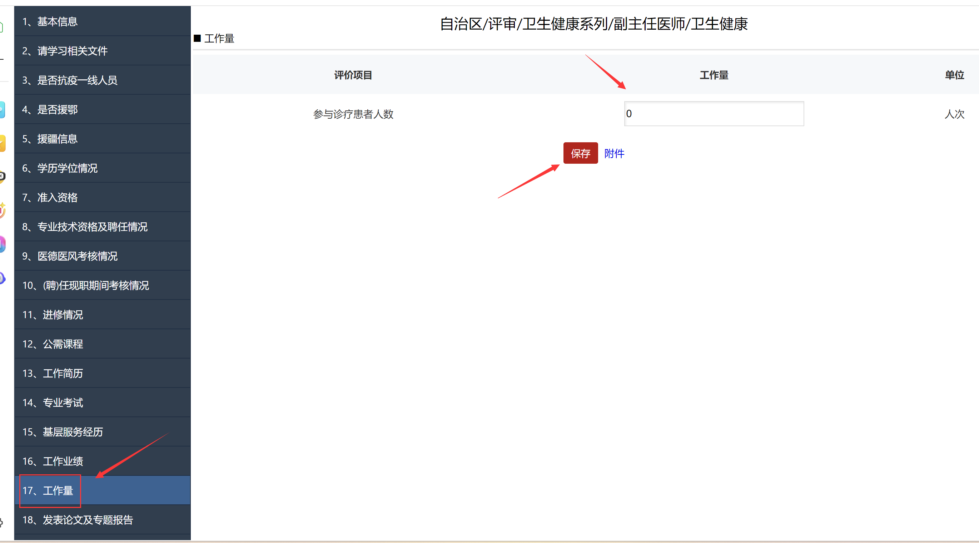Focus the 参与诊疗患者人数 workload input field
Image resolution: width=979 pixels, height=543 pixels.
[x=714, y=113]
